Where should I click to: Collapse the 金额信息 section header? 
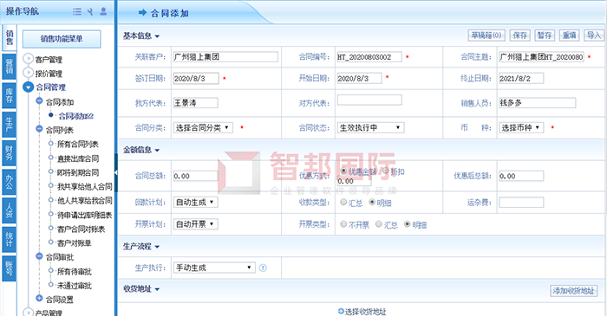(x=141, y=150)
